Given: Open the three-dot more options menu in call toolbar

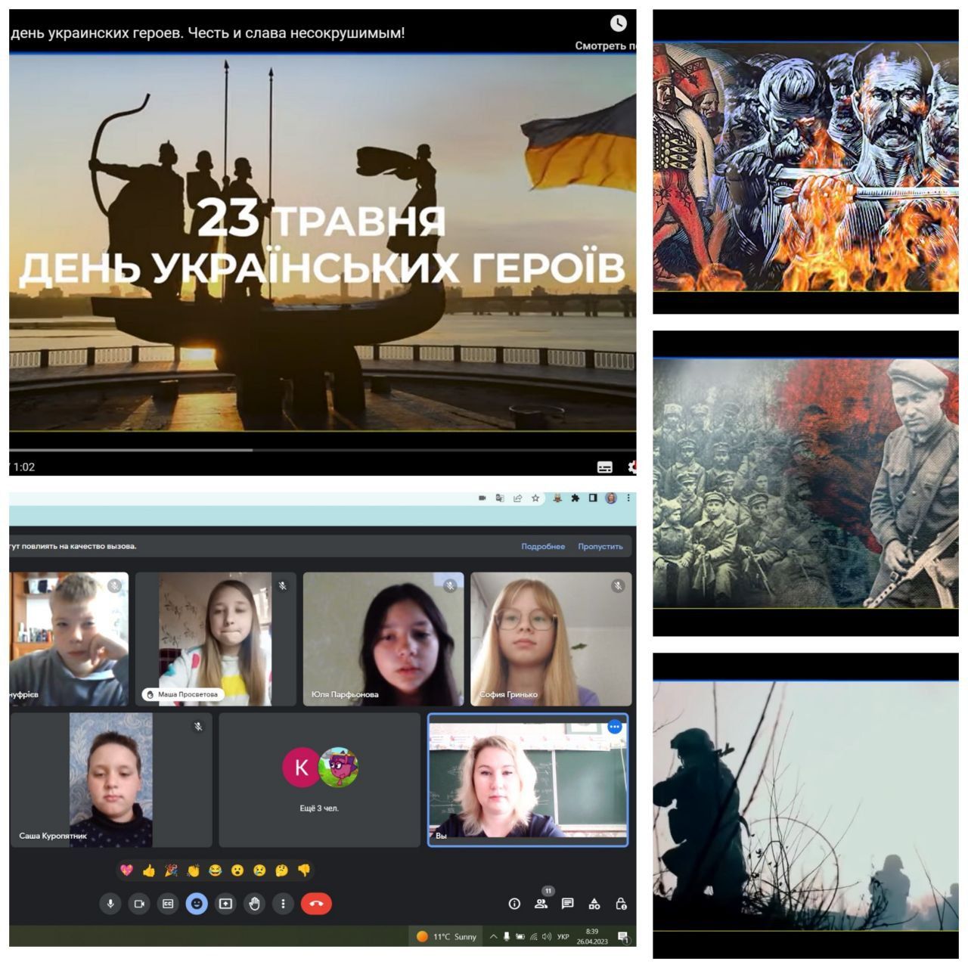Looking at the screenshot, I should (283, 904).
